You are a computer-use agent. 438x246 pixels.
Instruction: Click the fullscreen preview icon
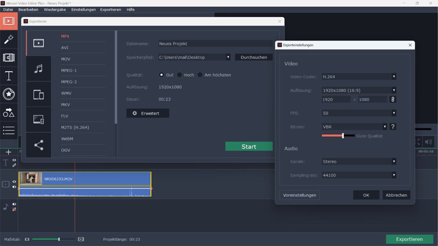click(417, 142)
